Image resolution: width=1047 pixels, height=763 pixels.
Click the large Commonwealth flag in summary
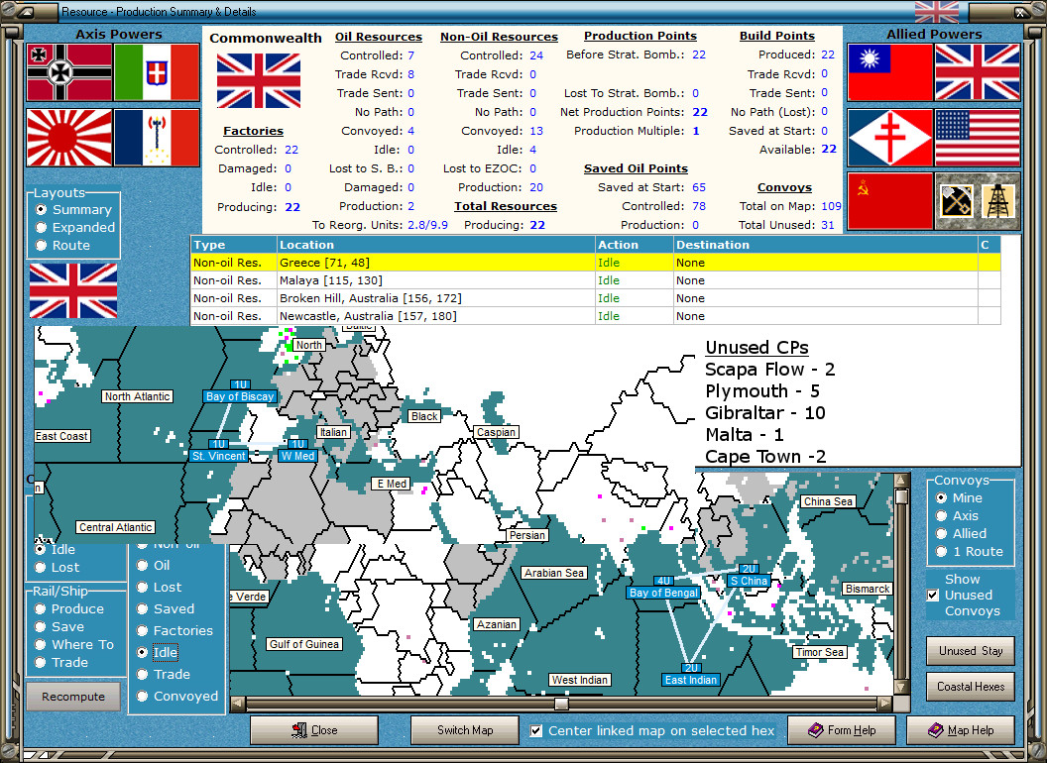[x=259, y=81]
